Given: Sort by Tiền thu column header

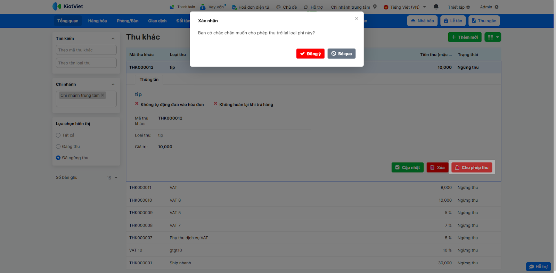Looking at the screenshot, I should pyautogui.click(x=436, y=55).
